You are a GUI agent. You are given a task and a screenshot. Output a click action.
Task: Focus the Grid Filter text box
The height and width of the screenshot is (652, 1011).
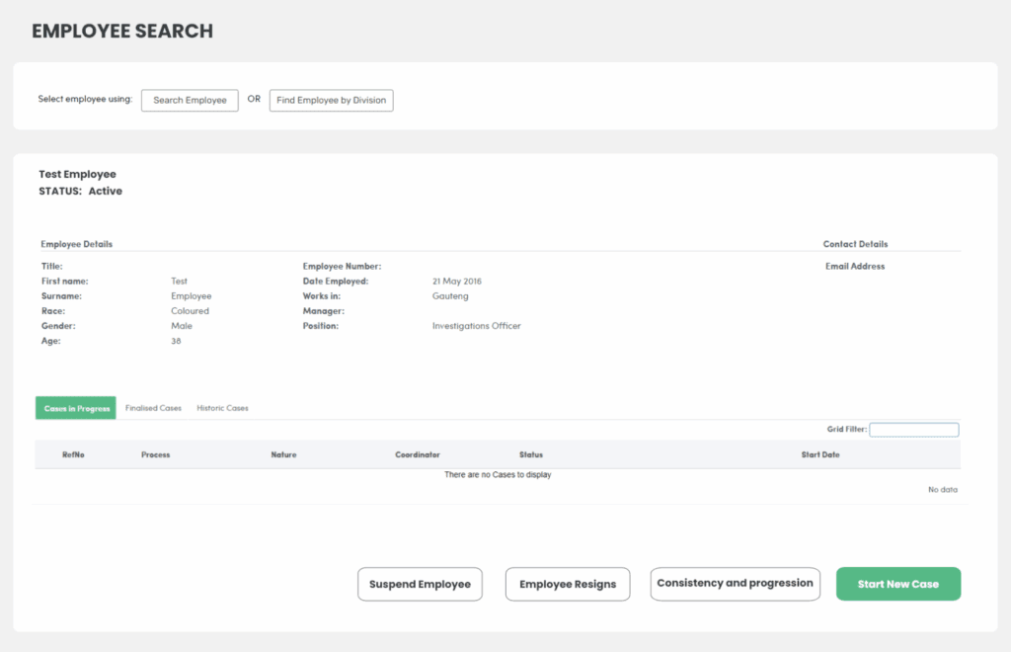click(913, 430)
